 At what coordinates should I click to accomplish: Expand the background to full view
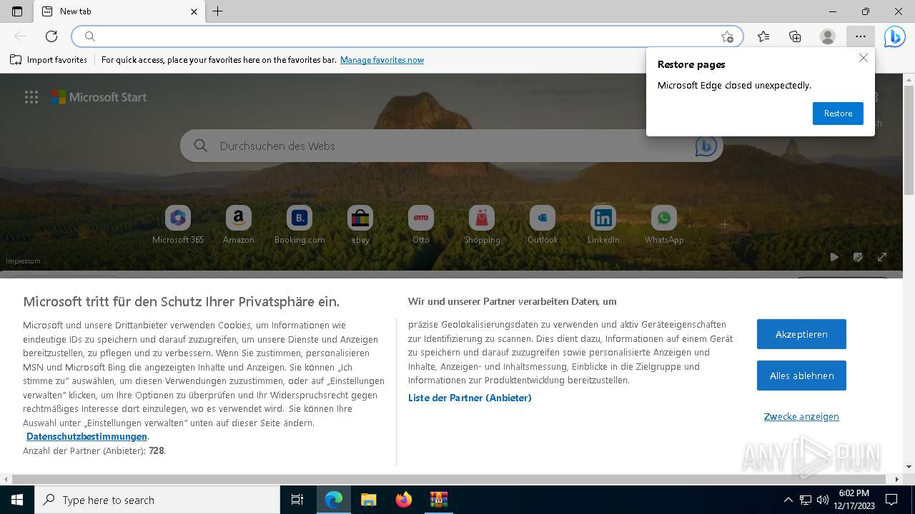point(882,257)
